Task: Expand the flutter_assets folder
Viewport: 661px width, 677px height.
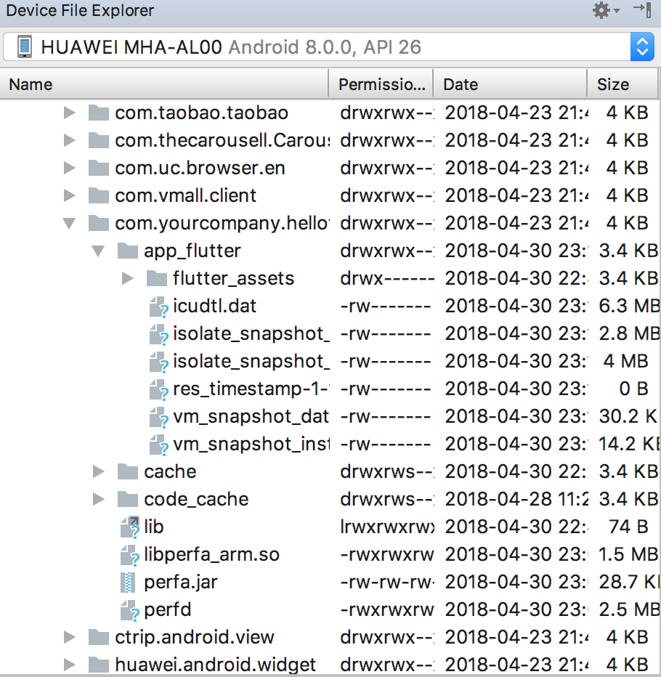Action: pos(128,278)
